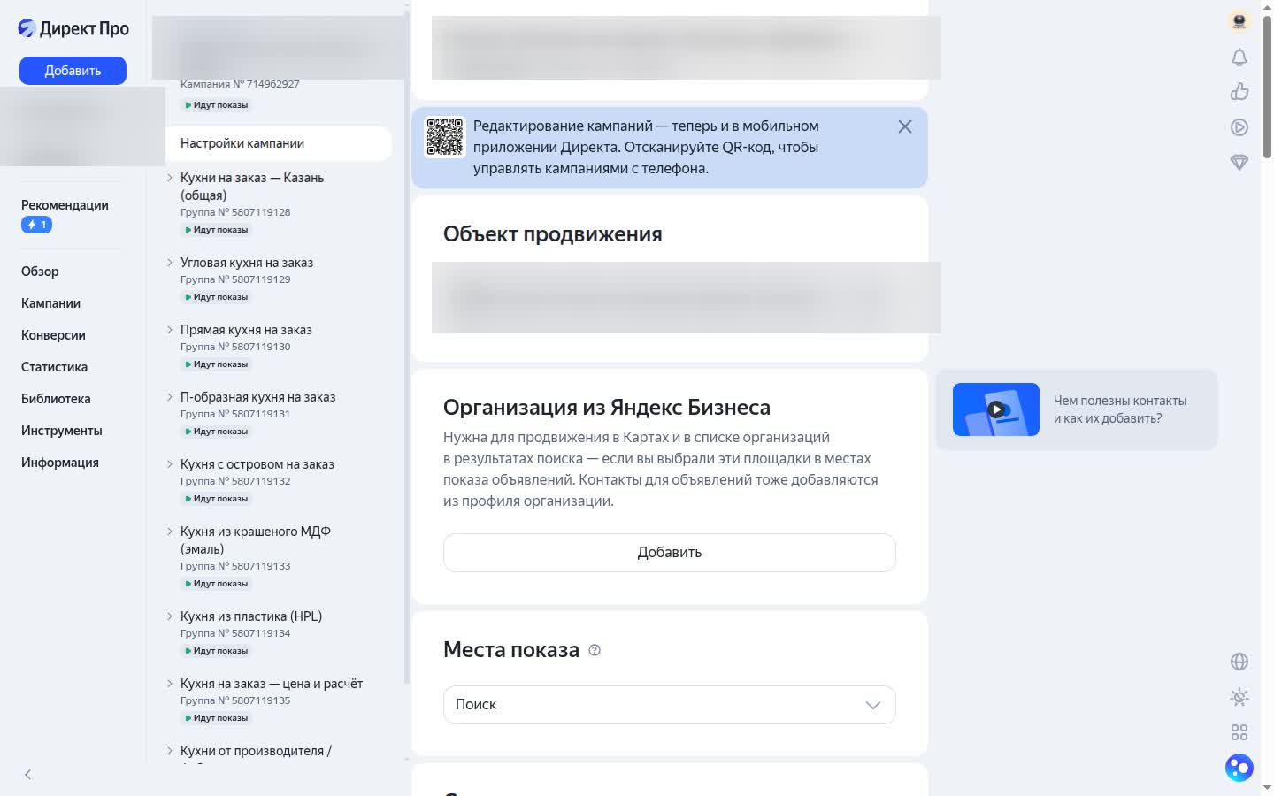This screenshot has height=796, width=1274.
Task: Select Кухня на заказ — цена и расчёт
Action: (x=272, y=684)
